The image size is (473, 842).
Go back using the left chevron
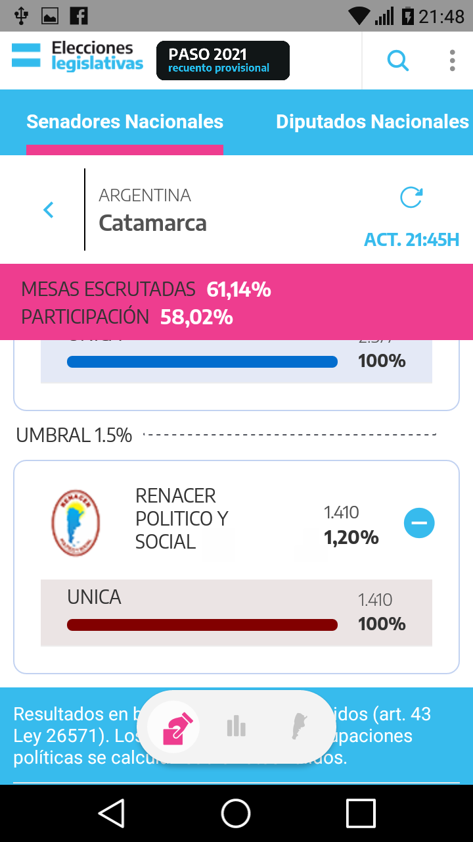click(48, 210)
